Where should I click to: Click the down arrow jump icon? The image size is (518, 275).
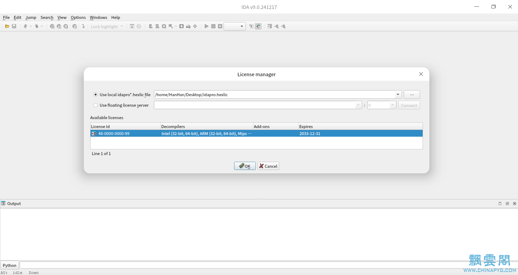(x=83, y=26)
